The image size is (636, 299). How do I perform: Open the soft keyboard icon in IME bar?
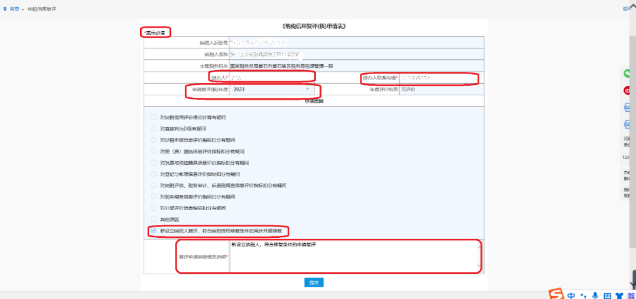click(607, 295)
